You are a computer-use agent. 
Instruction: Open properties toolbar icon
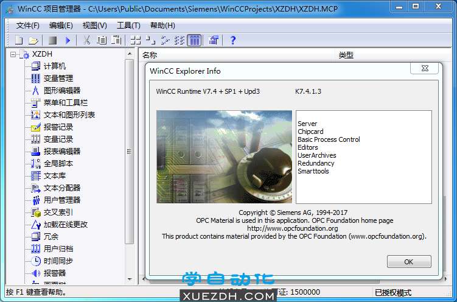click(x=214, y=40)
